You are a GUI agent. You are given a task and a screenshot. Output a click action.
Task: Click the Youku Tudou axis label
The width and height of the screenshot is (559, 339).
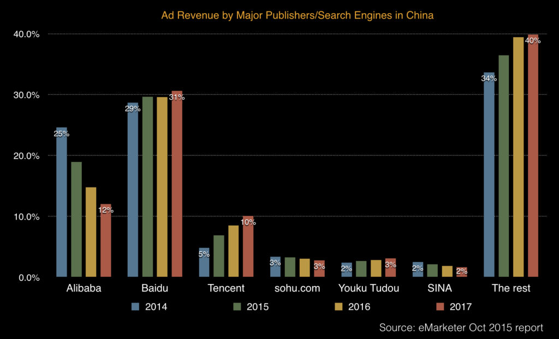[368, 288]
